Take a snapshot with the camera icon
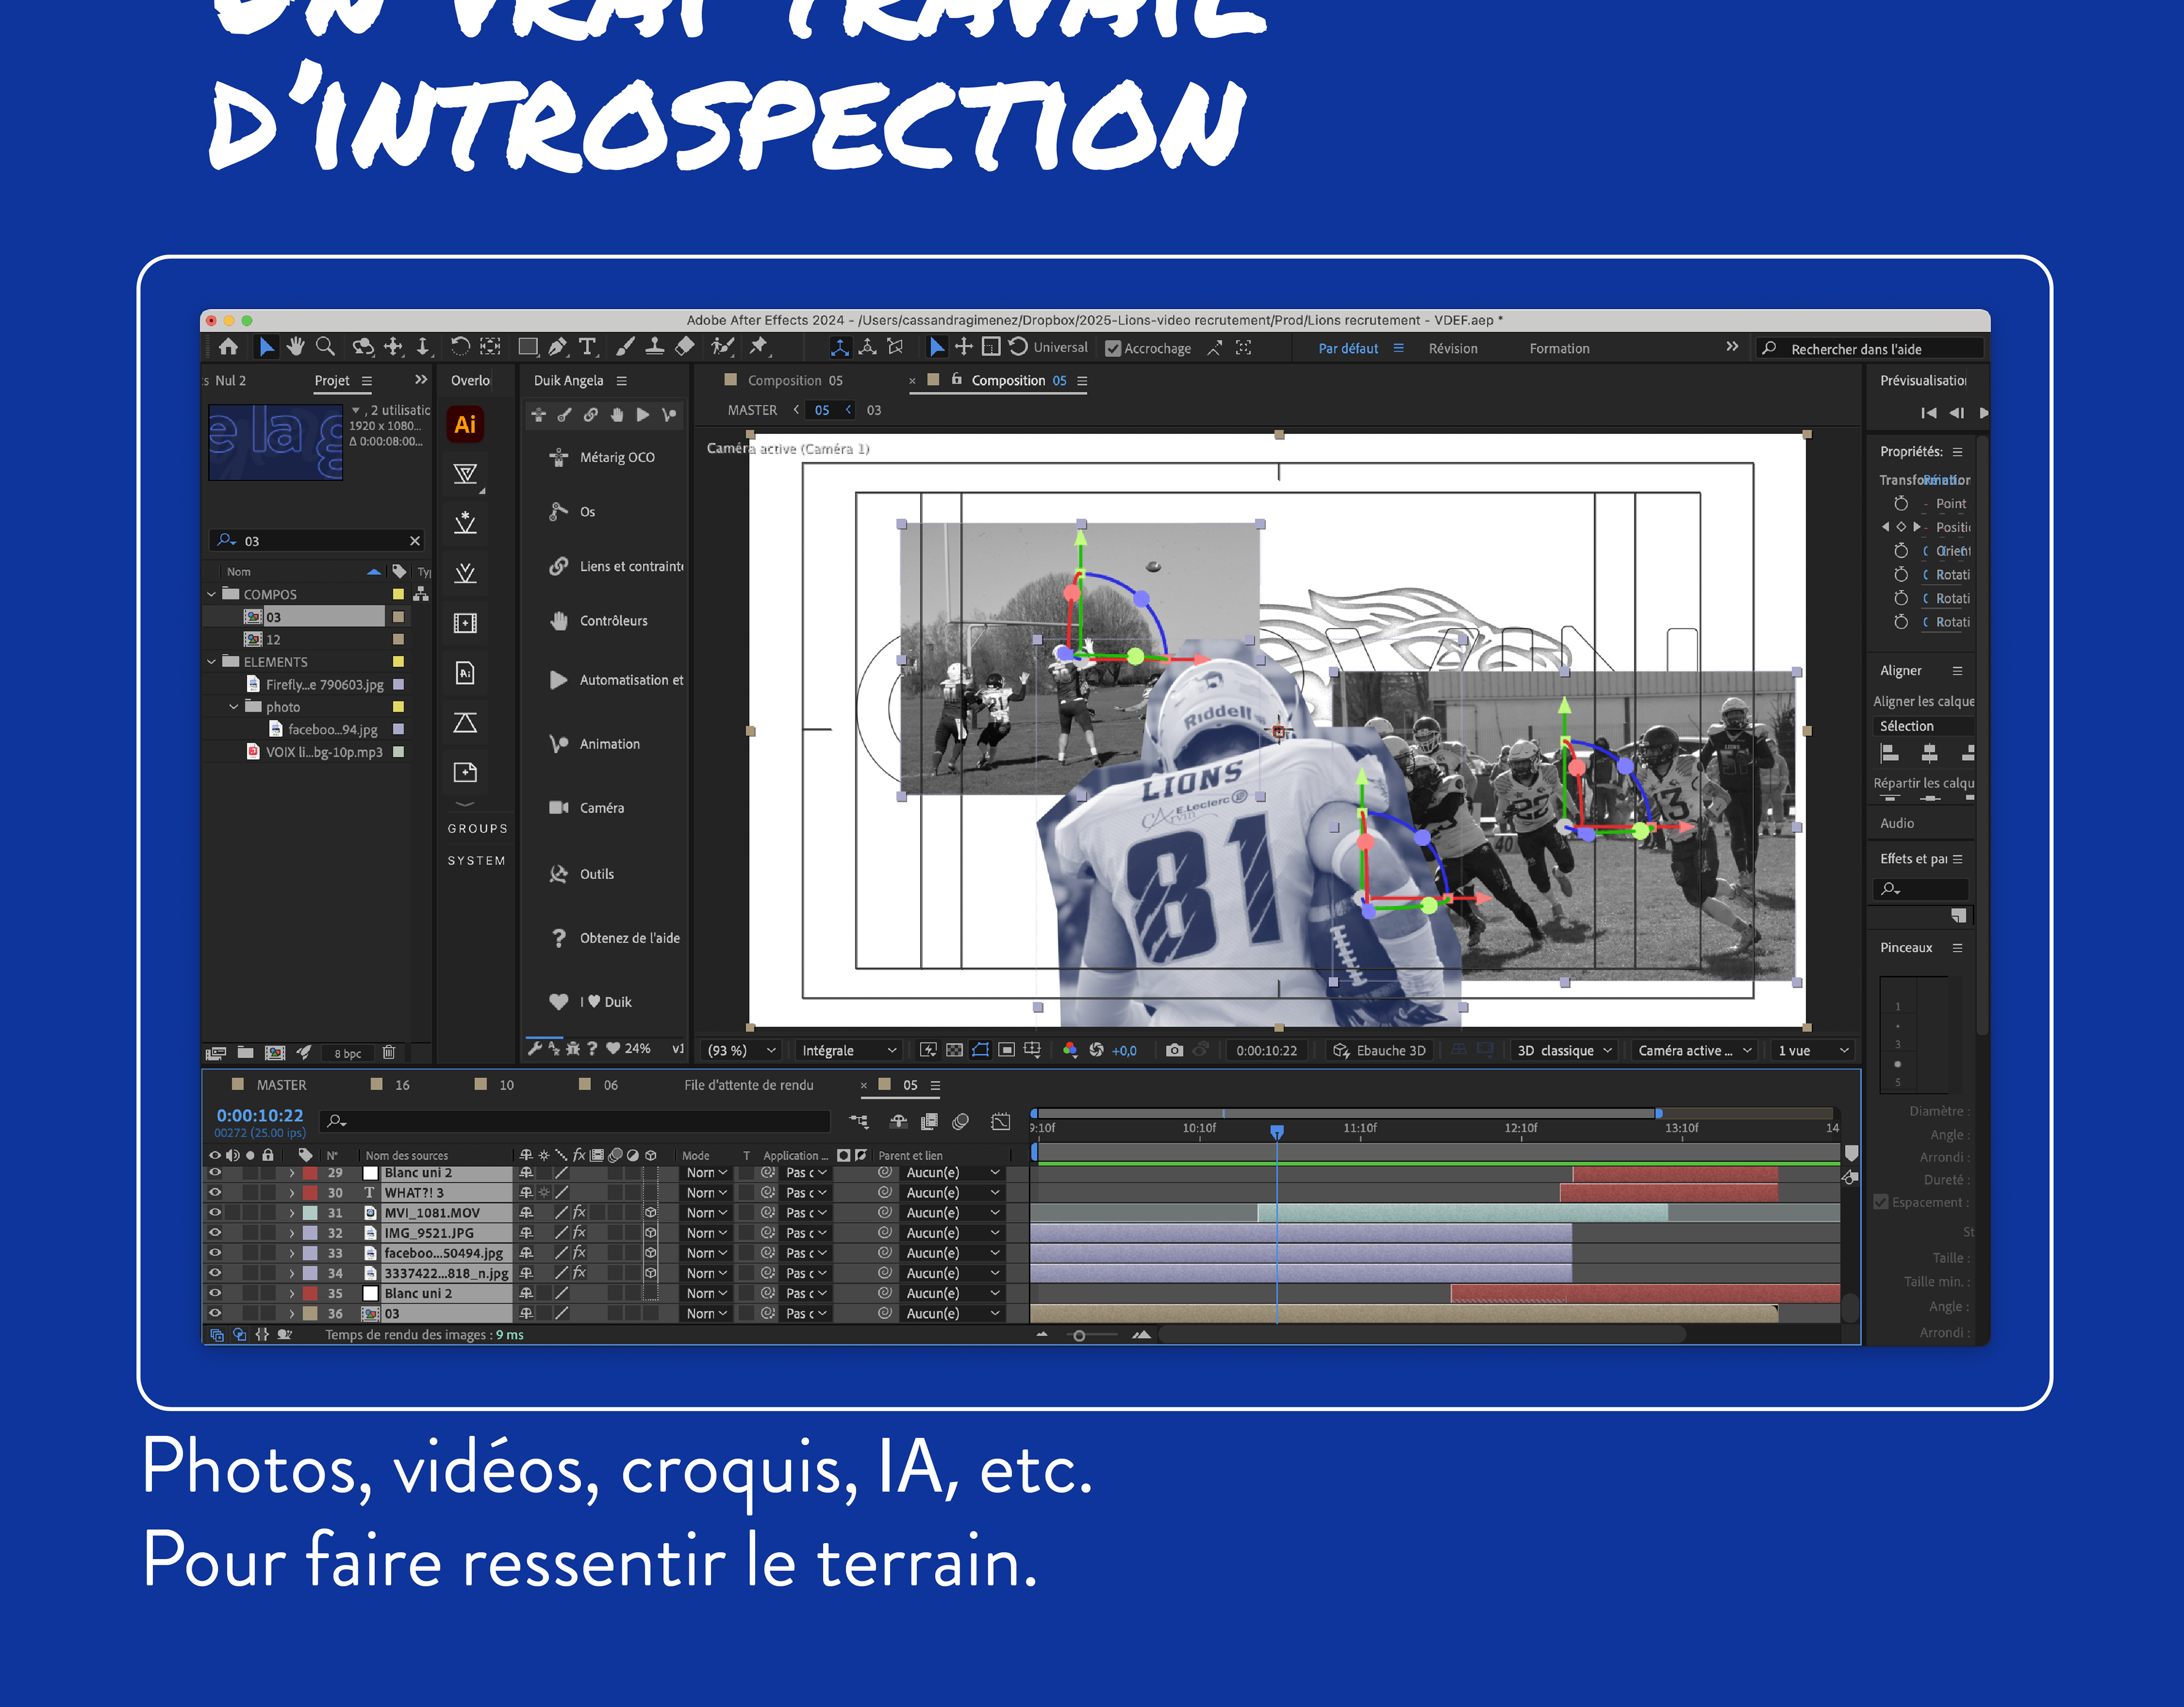This screenshot has width=2184, height=1707. [1174, 1050]
